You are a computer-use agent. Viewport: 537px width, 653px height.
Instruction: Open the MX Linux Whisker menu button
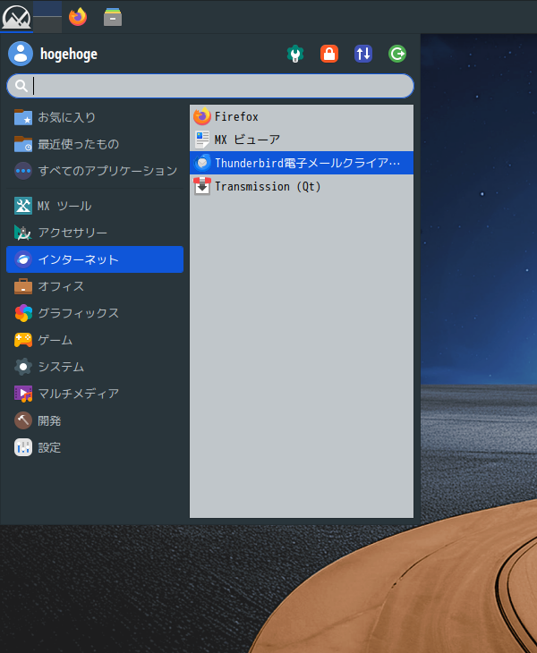16,17
